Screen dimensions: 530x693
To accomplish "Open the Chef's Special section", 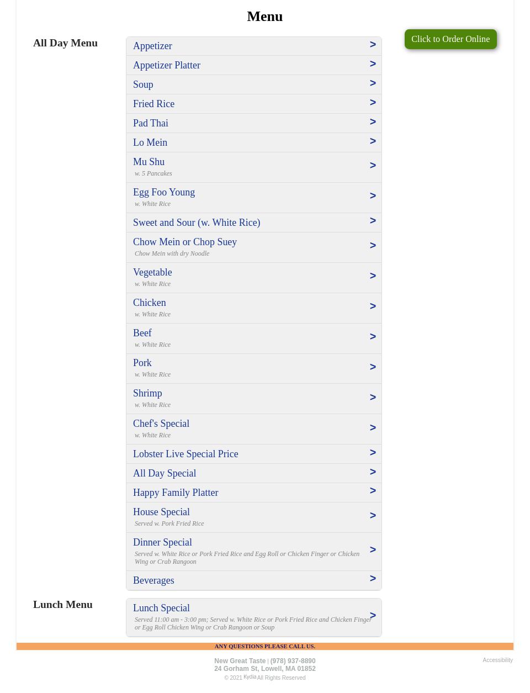I will tap(254, 427).
